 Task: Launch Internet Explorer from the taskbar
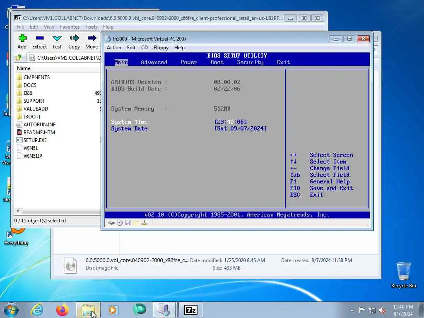tap(37, 310)
